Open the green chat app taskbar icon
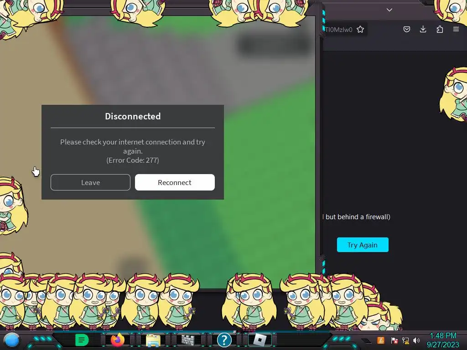The image size is (467, 350). (82, 340)
